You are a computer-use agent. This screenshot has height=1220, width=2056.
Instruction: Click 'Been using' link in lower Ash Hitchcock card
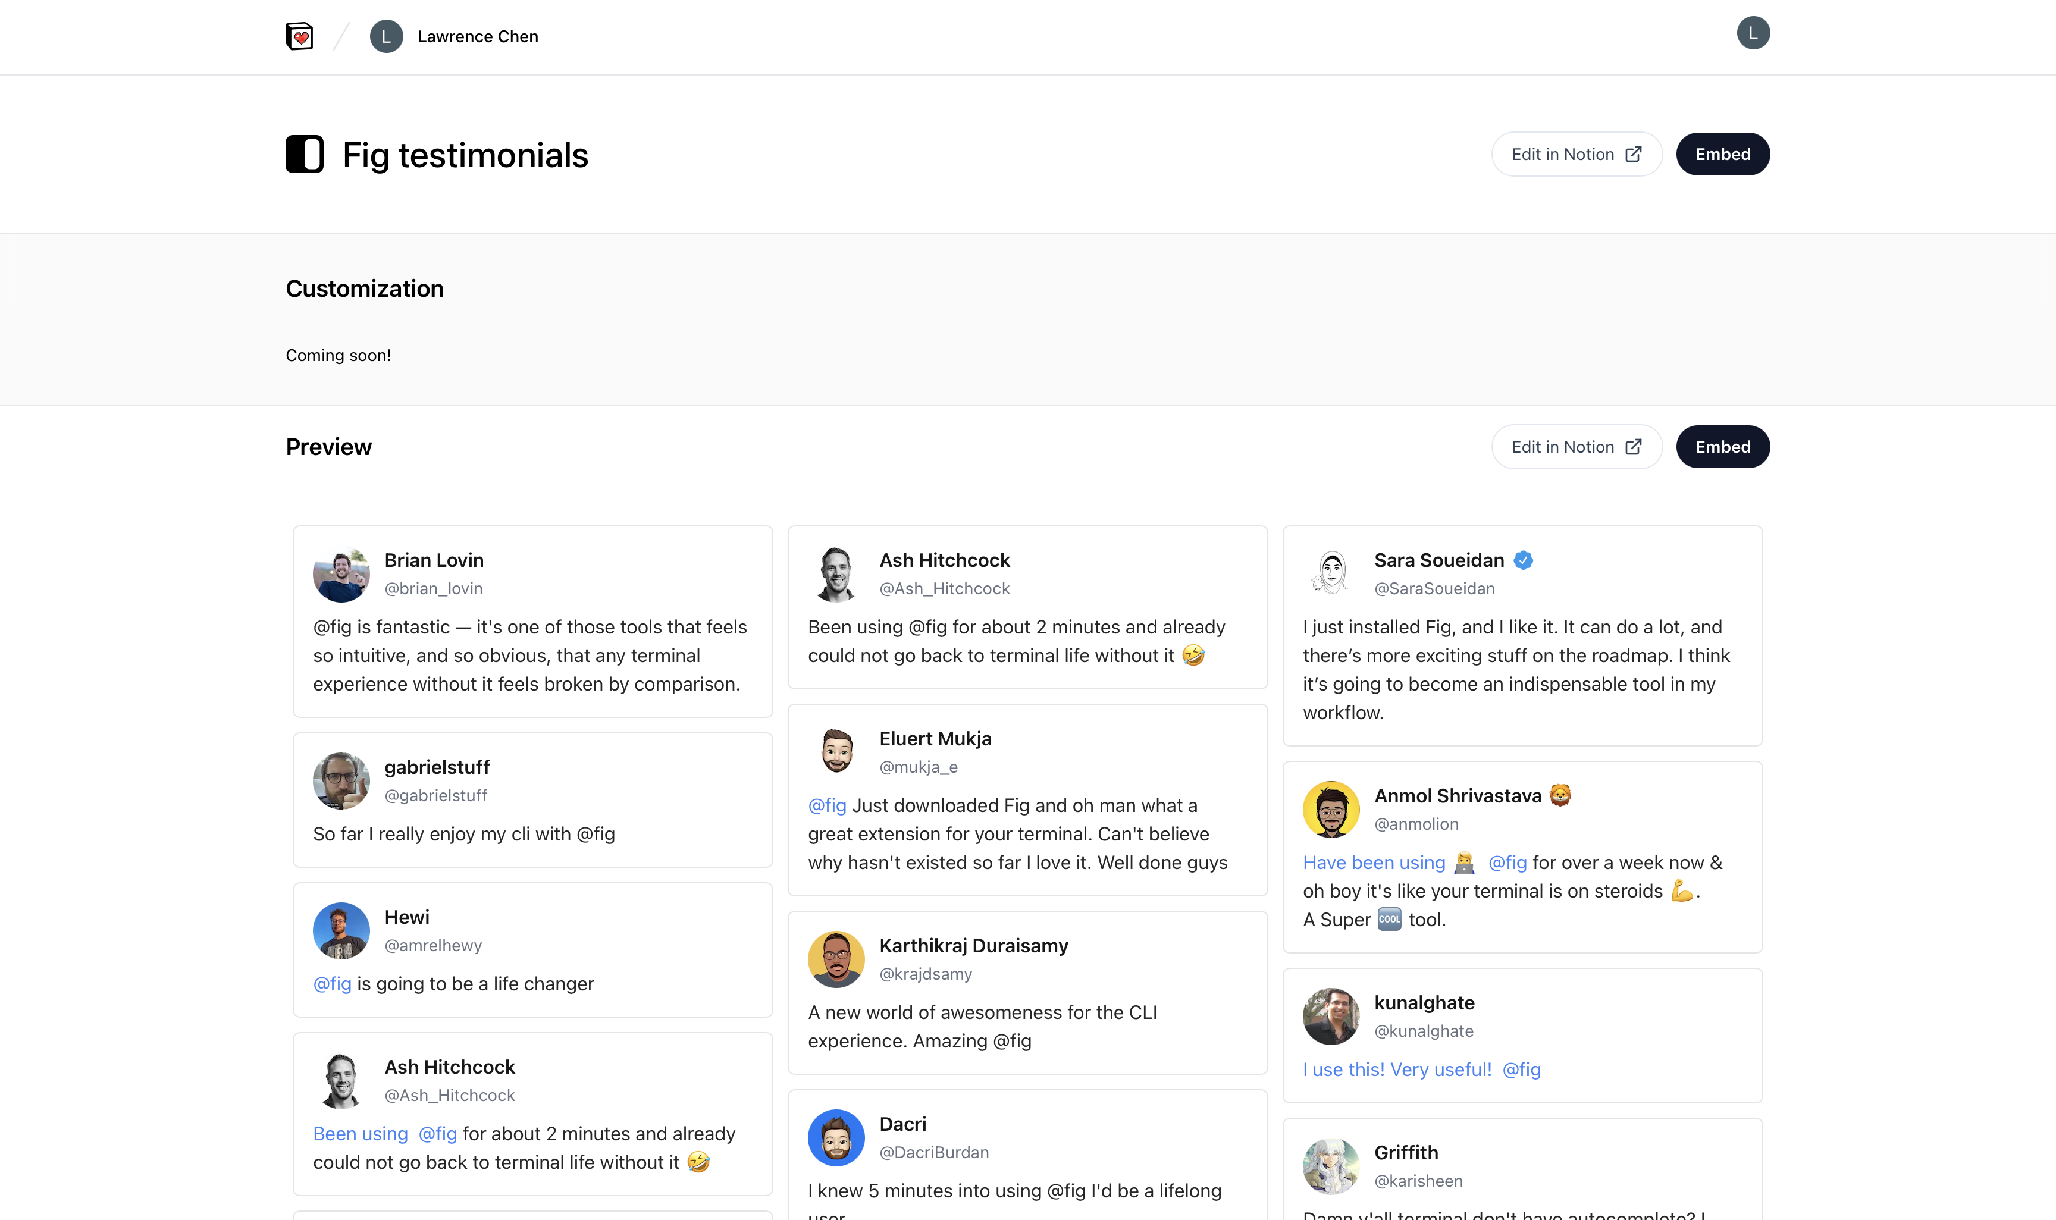pyautogui.click(x=360, y=1134)
